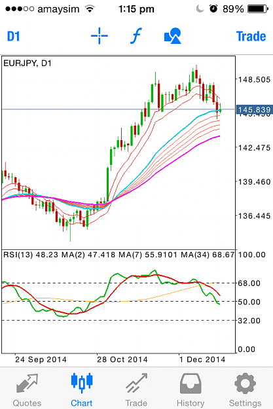Image resolution: width=273 pixels, height=409 pixels.
Task: Tap the battery icon in status bar
Action: (x=258, y=9)
